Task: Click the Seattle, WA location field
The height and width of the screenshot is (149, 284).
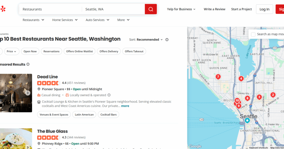Action: coord(113,9)
